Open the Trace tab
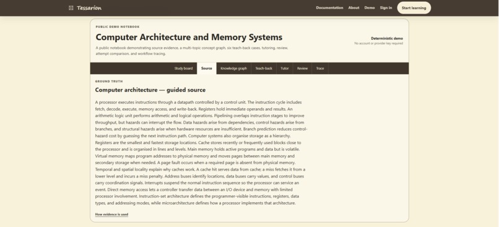This screenshot has width=499, height=227. click(x=320, y=69)
